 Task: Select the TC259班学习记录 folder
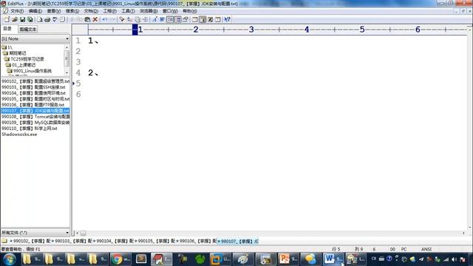(24, 59)
